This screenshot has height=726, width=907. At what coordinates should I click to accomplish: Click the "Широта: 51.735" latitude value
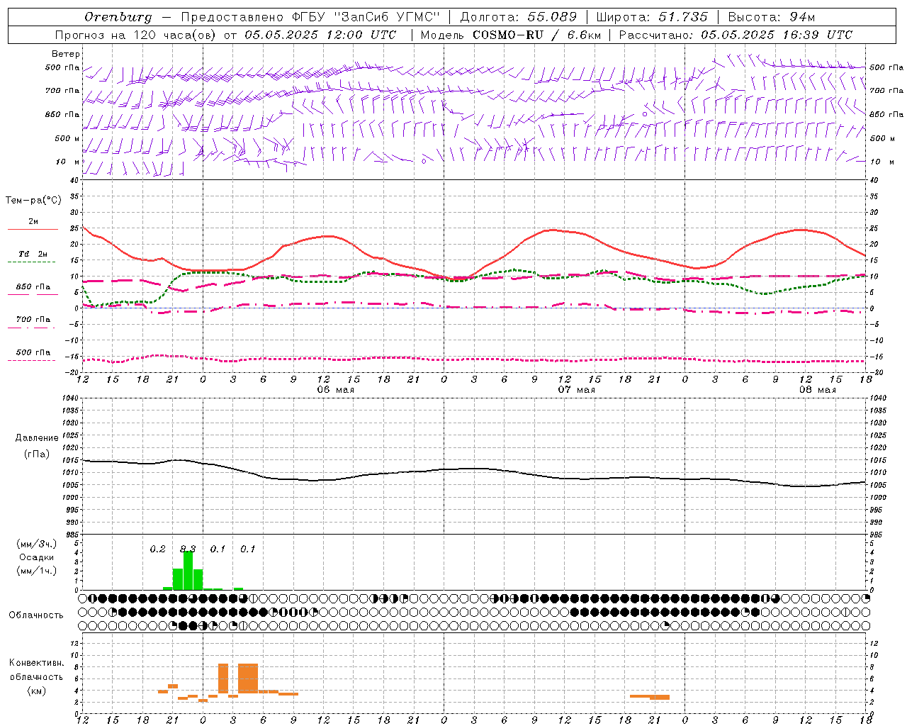coord(652,17)
